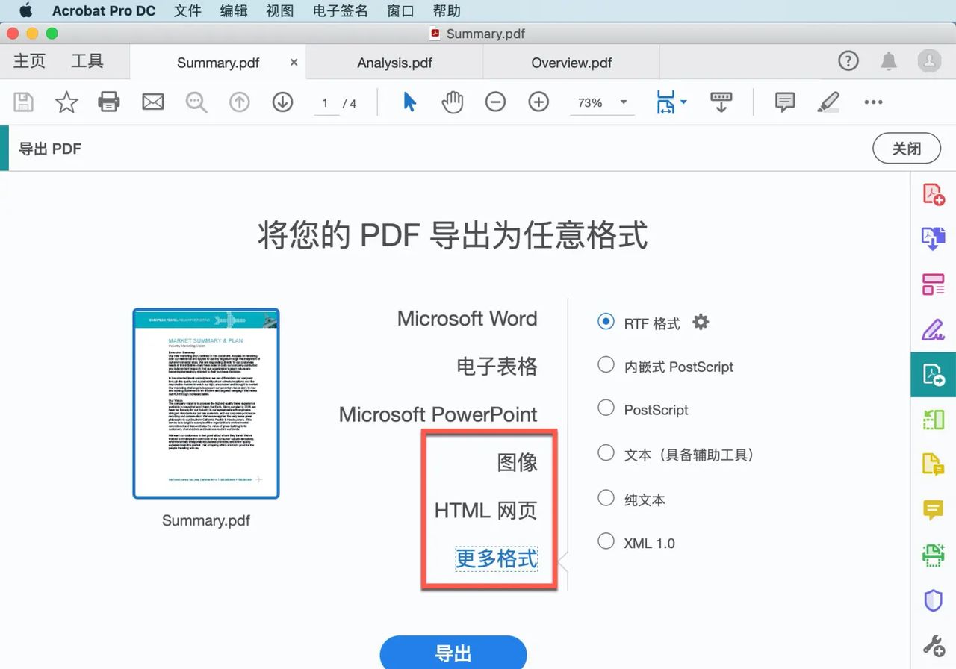This screenshot has width=956, height=669.
Task: Open the 电子签名 menu
Action: (x=341, y=11)
